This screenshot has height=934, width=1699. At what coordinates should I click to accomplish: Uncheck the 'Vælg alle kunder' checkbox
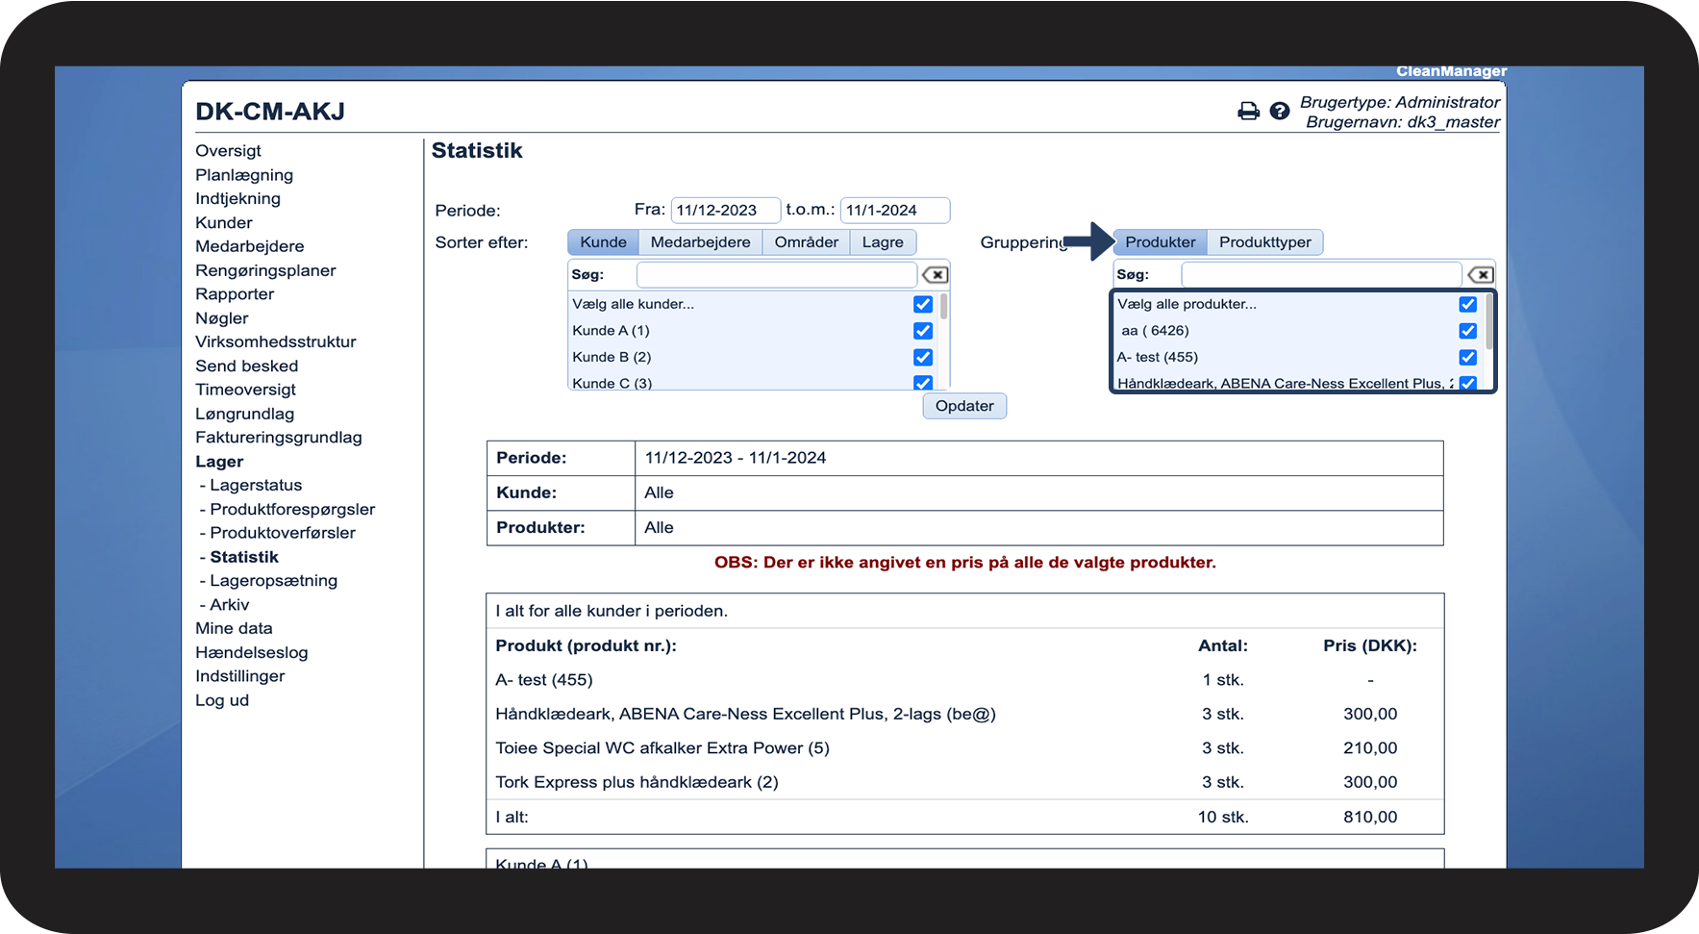[x=923, y=305]
